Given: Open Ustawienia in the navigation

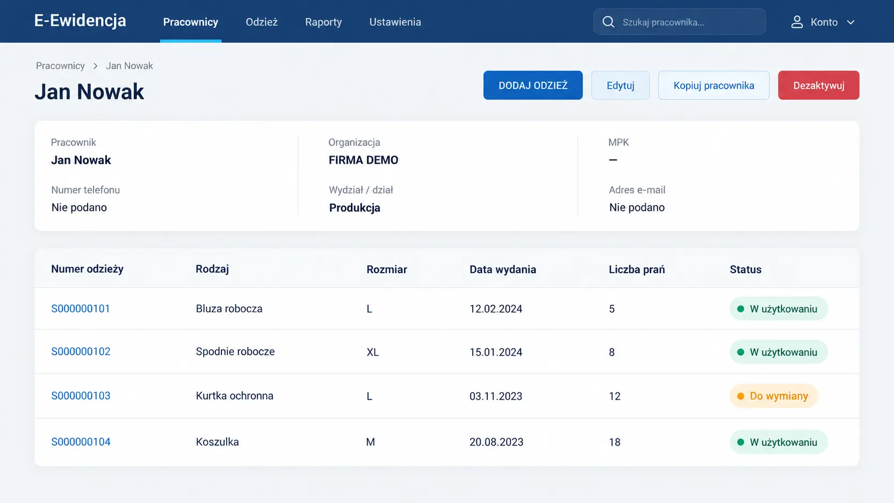Looking at the screenshot, I should tap(395, 22).
